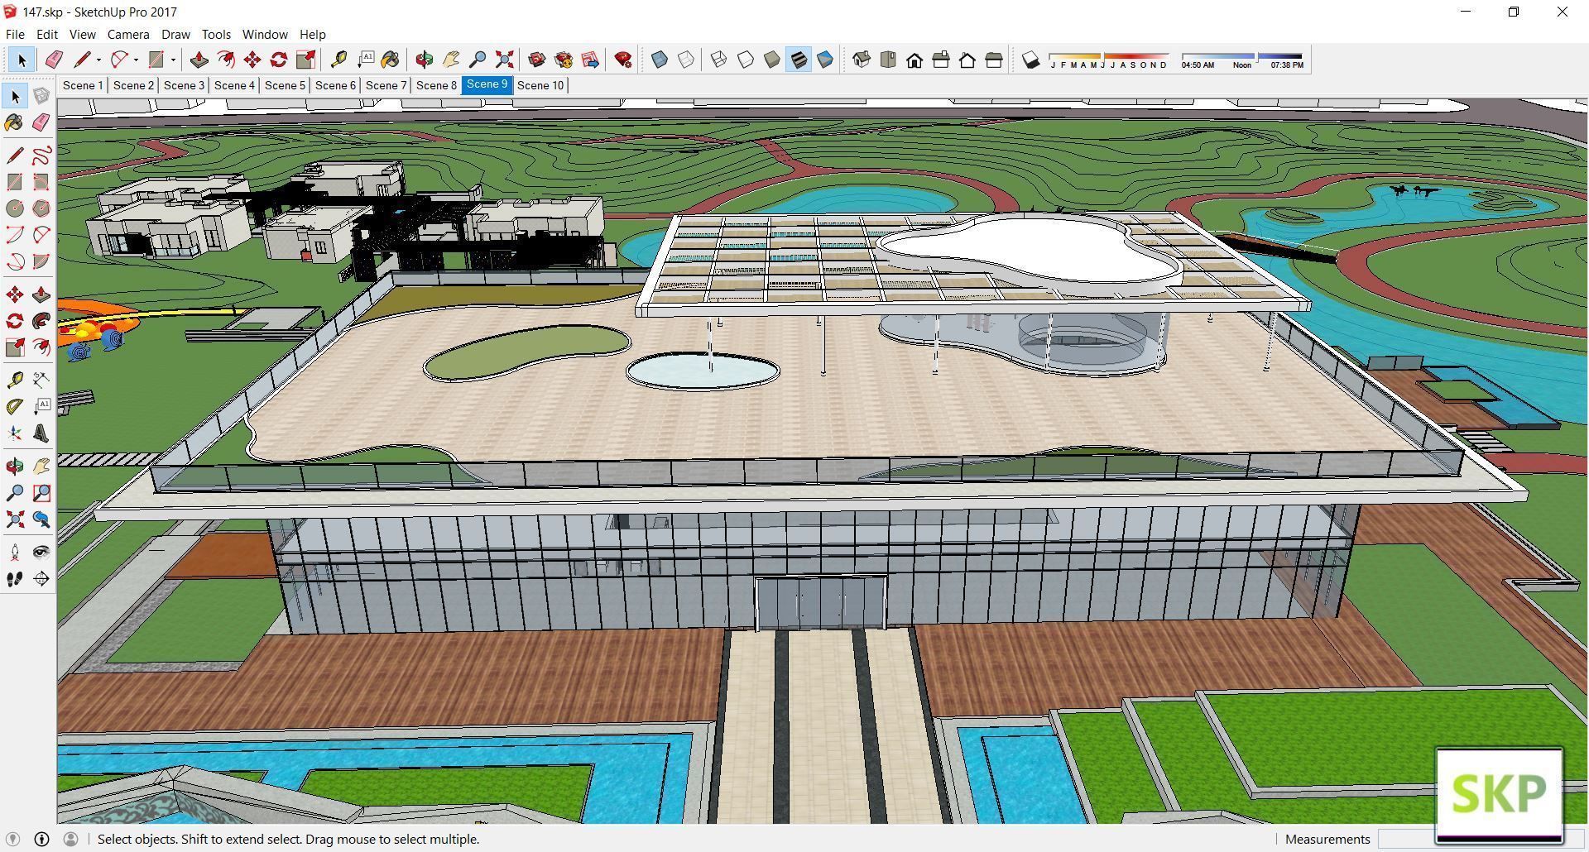Select the Circle tool in side toolbar
Image resolution: width=1589 pixels, height=852 pixels.
coord(15,208)
